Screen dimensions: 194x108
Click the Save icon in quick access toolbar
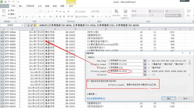point(6,2)
